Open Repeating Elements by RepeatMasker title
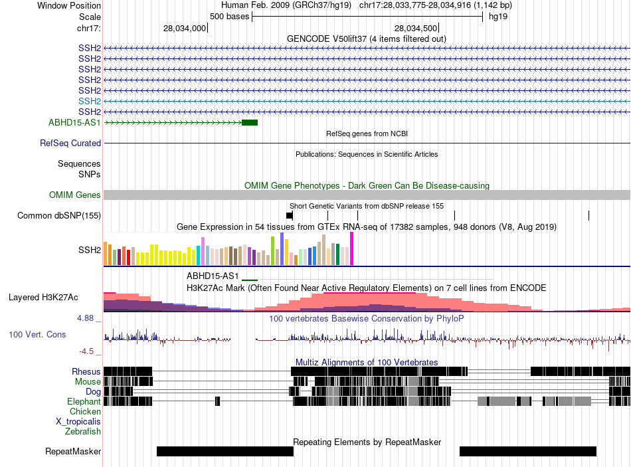 coord(367,442)
